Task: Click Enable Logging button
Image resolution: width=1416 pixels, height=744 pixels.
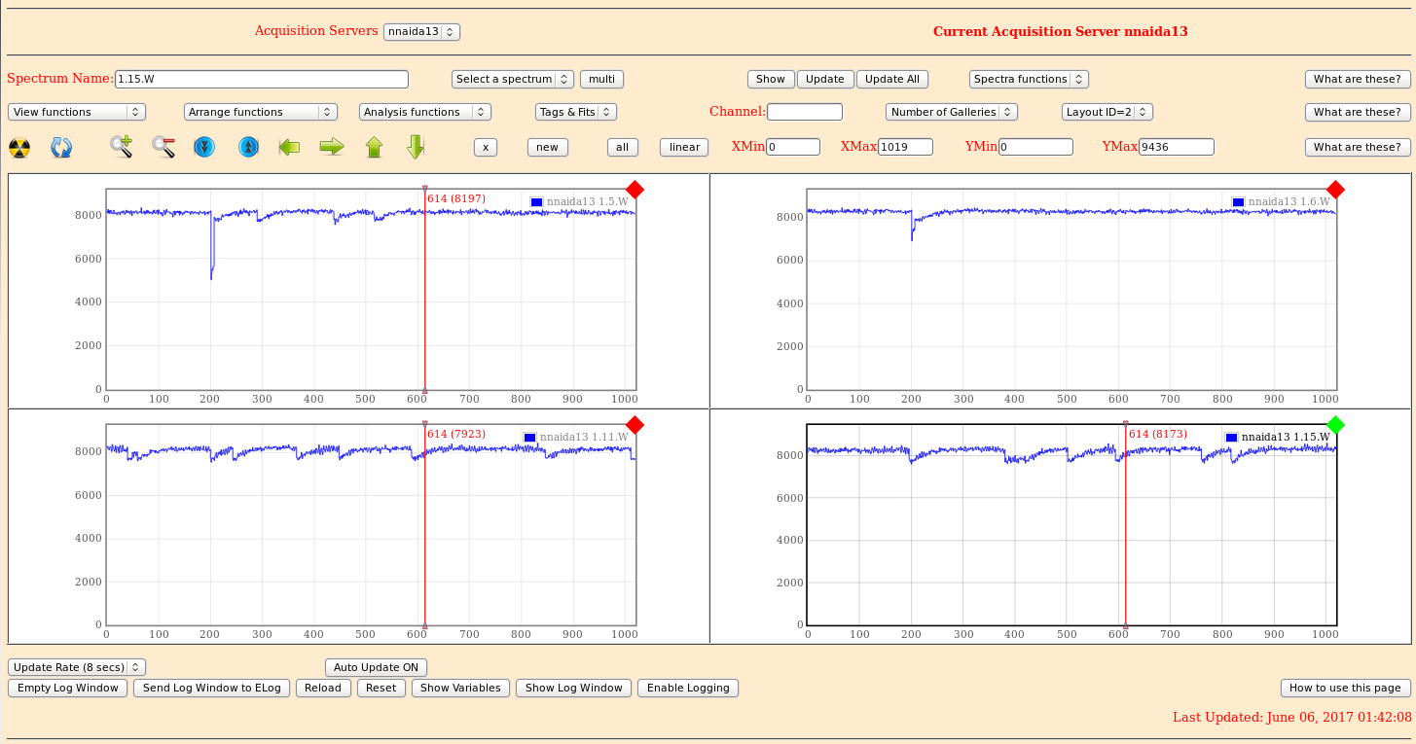Action: coord(688,688)
